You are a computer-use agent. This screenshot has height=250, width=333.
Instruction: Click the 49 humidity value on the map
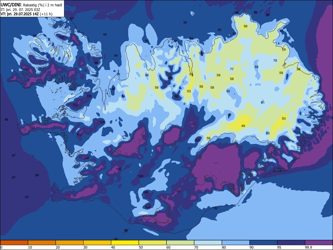click(x=243, y=126)
